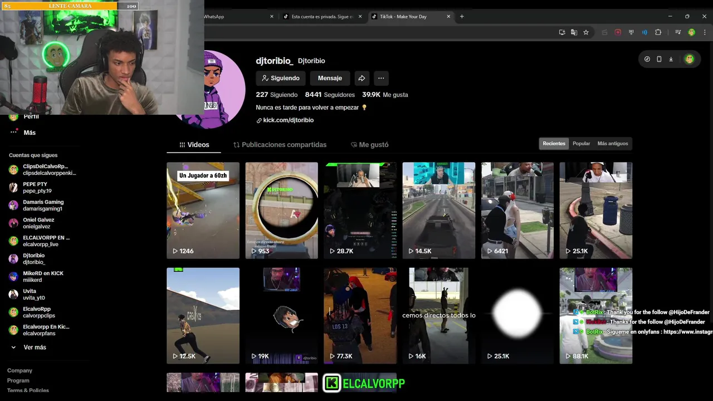
Task: Open MikeRD en KICK followed account
Action: click(36, 277)
